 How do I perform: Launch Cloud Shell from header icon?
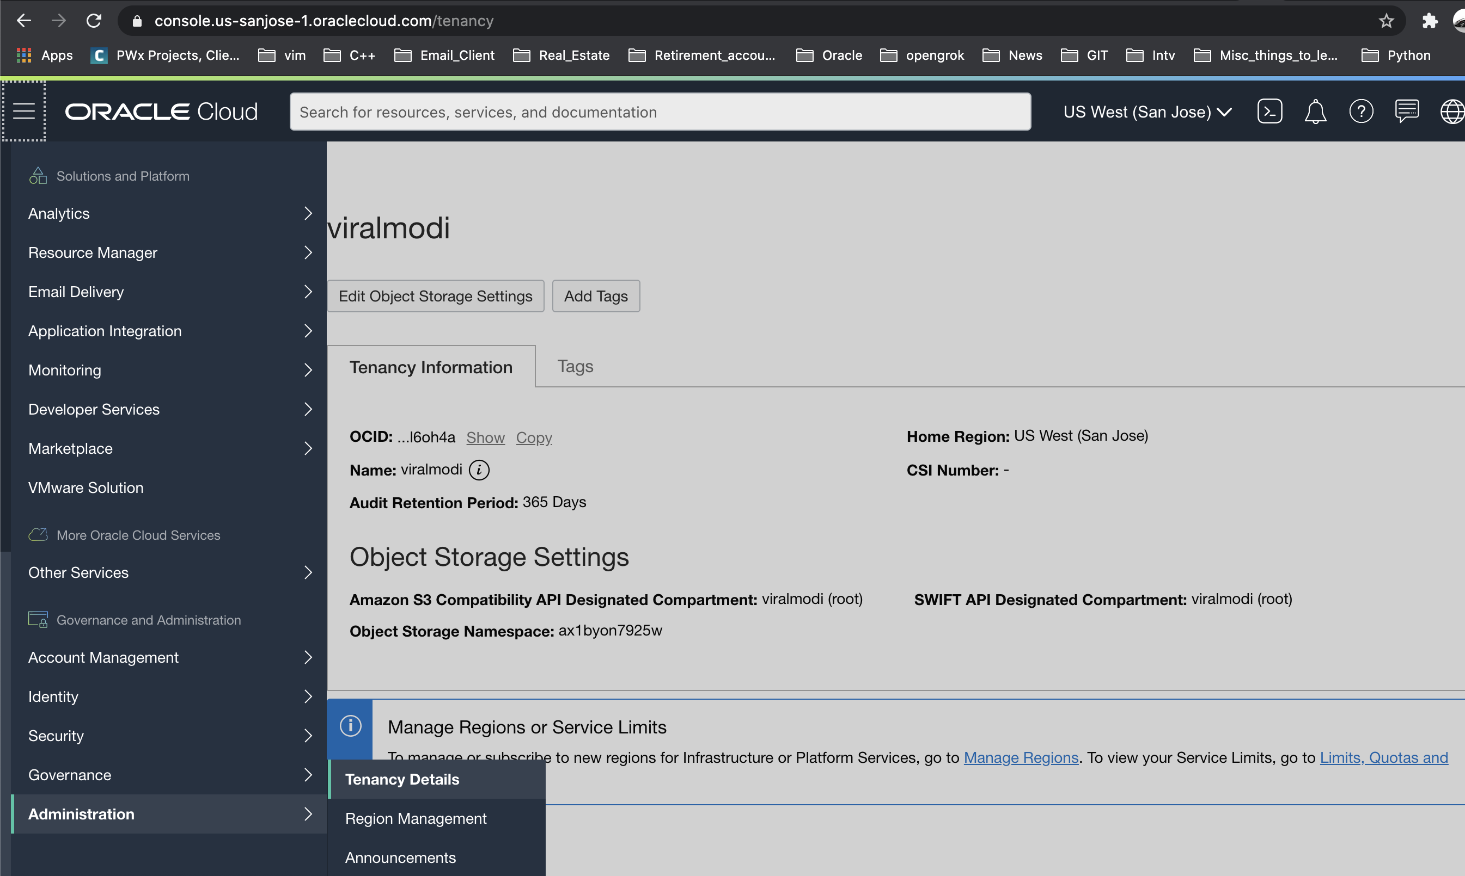click(x=1269, y=112)
